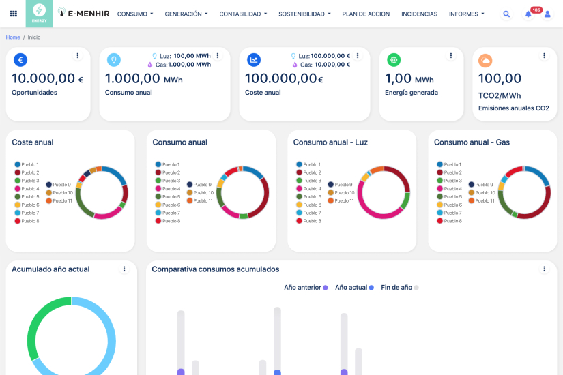Expand the INFORMES dropdown menu

pos(466,14)
